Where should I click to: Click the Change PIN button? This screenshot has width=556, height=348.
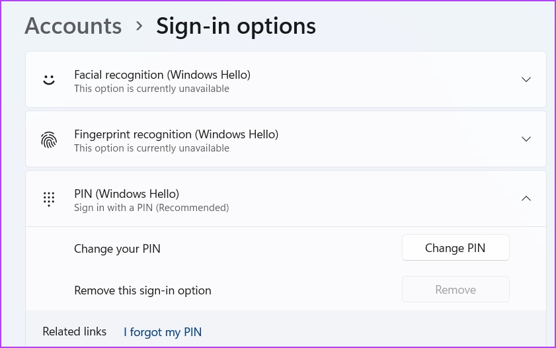456,247
